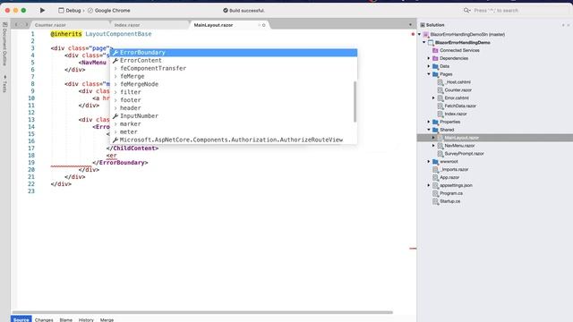Screen dimensions: 573x322
Task: Click the Build successful status message
Action: 244,11
